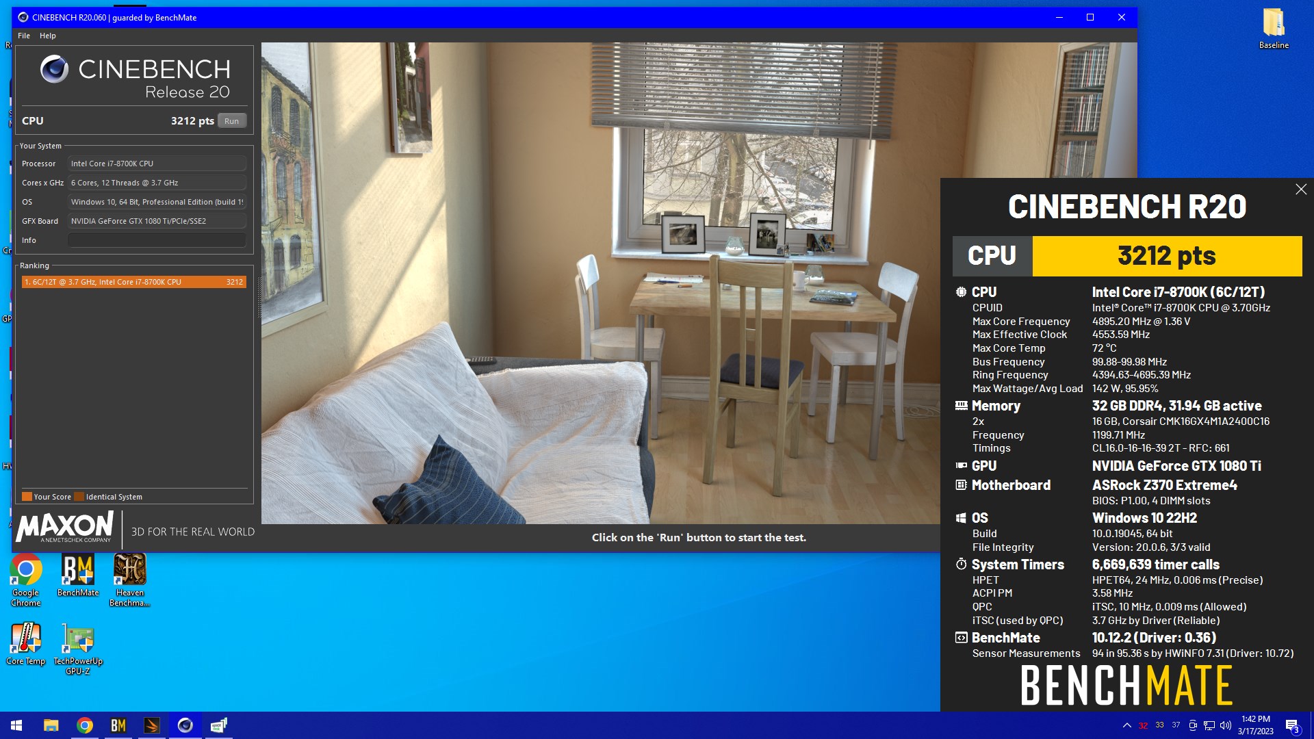Open the Help menu in Cinebench

[48, 36]
